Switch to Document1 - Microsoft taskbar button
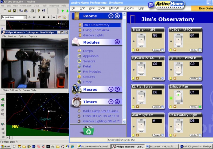Image resolution: width=213 pixels, height=149 pixels. coord(162,147)
